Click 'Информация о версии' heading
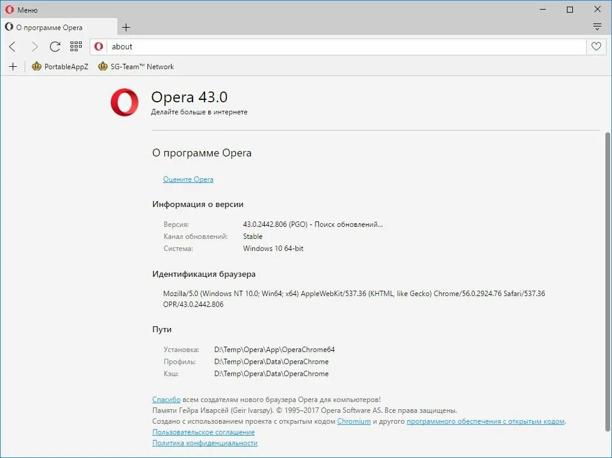The width and height of the screenshot is (612, 458). pyautogui.click(x=198, y=204)
